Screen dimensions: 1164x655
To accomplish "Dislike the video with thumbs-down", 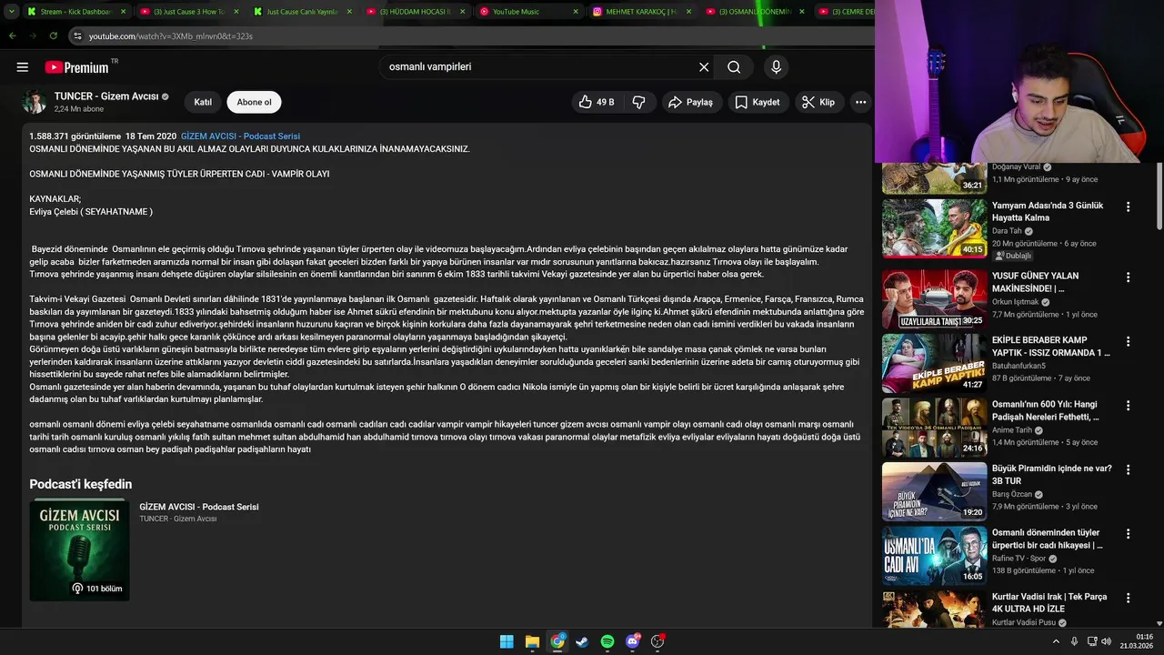I will [638, 102].
